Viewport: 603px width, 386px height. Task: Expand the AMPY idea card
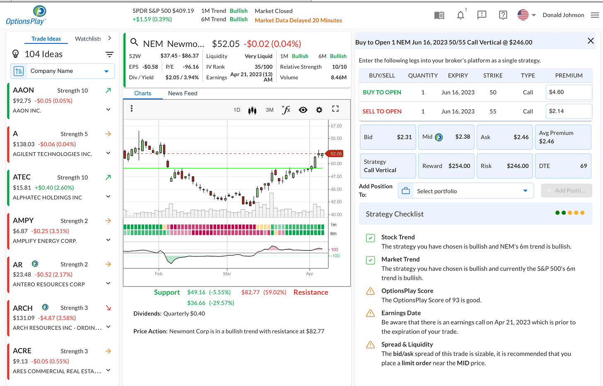pos(109,240)
